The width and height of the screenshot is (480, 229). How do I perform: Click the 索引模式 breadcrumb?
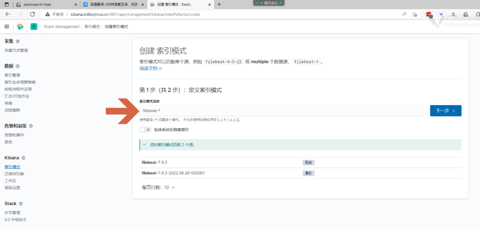point(92,27)
